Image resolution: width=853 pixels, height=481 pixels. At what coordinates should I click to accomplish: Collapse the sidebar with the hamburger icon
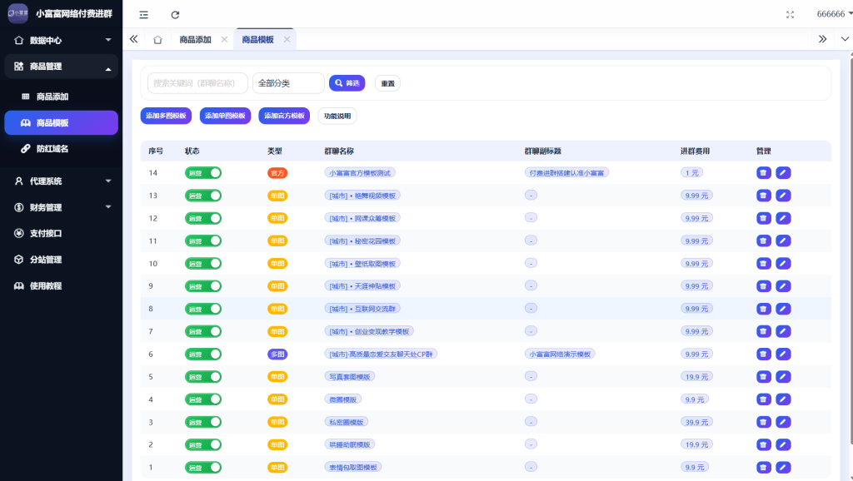pos(143,15)
